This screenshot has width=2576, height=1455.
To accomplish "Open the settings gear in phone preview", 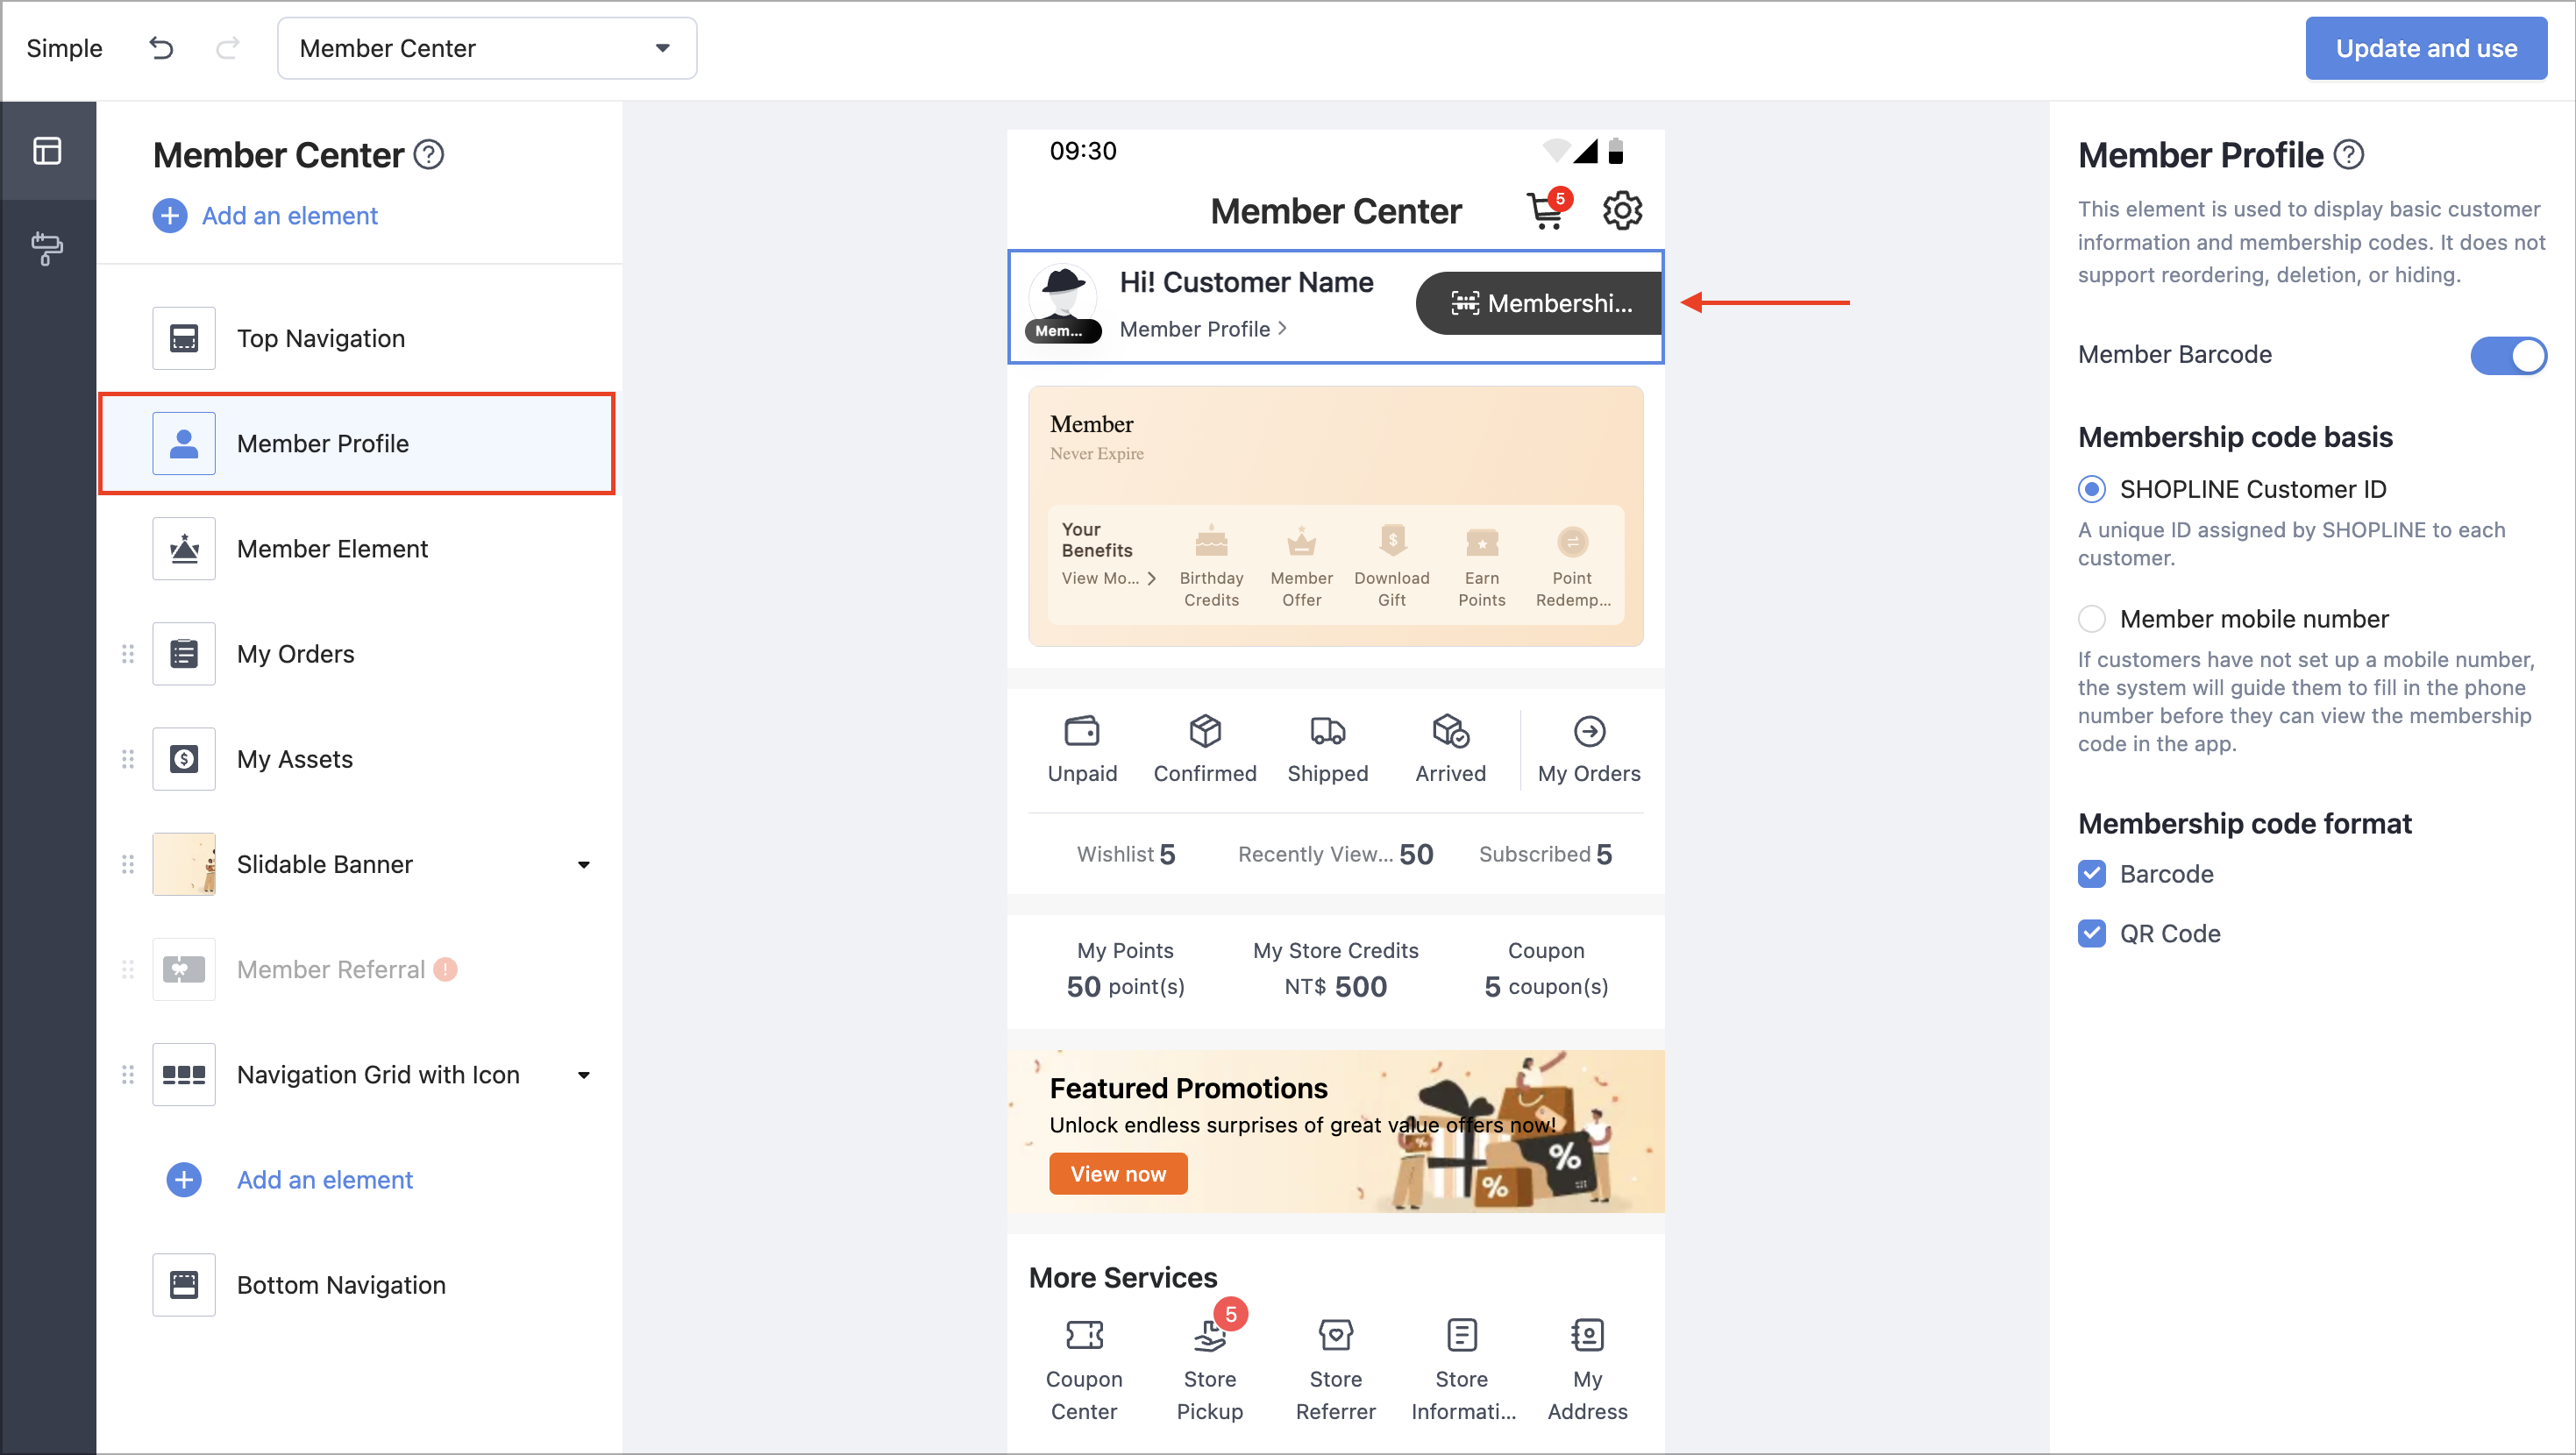I will (1621, 210).
